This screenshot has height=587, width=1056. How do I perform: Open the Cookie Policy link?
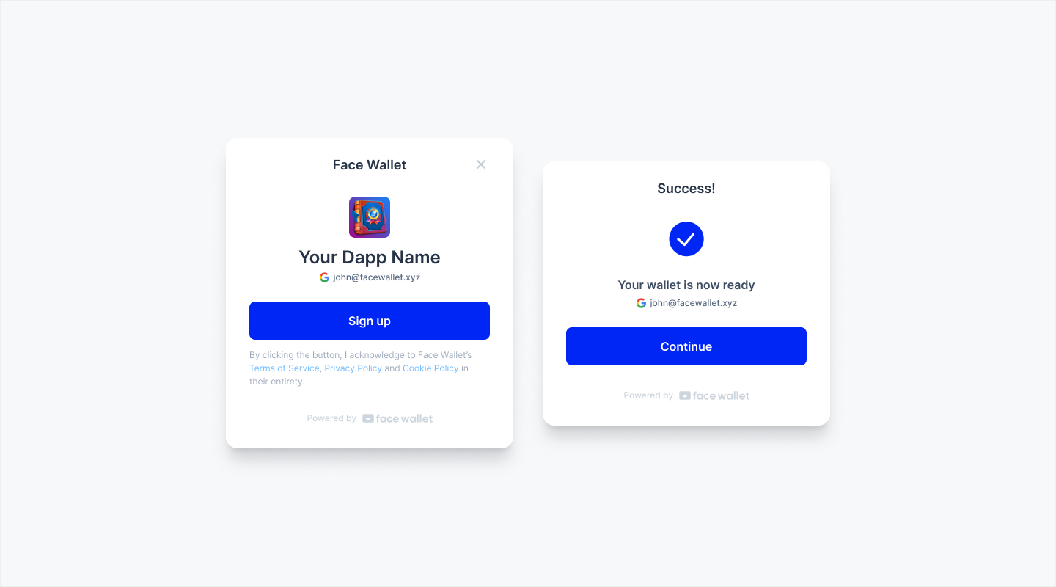coord(430,368)
